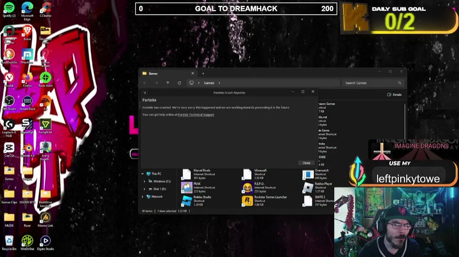
Task: Add a new File Explorer tab
Action: 203,74
